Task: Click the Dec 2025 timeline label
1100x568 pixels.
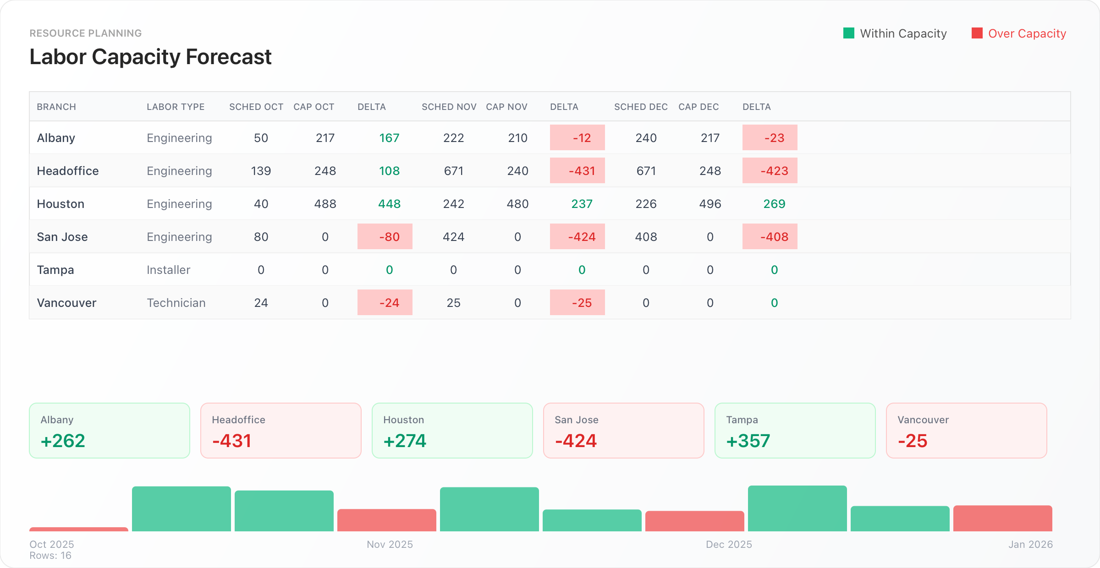Action: click(x=729, y=544)
